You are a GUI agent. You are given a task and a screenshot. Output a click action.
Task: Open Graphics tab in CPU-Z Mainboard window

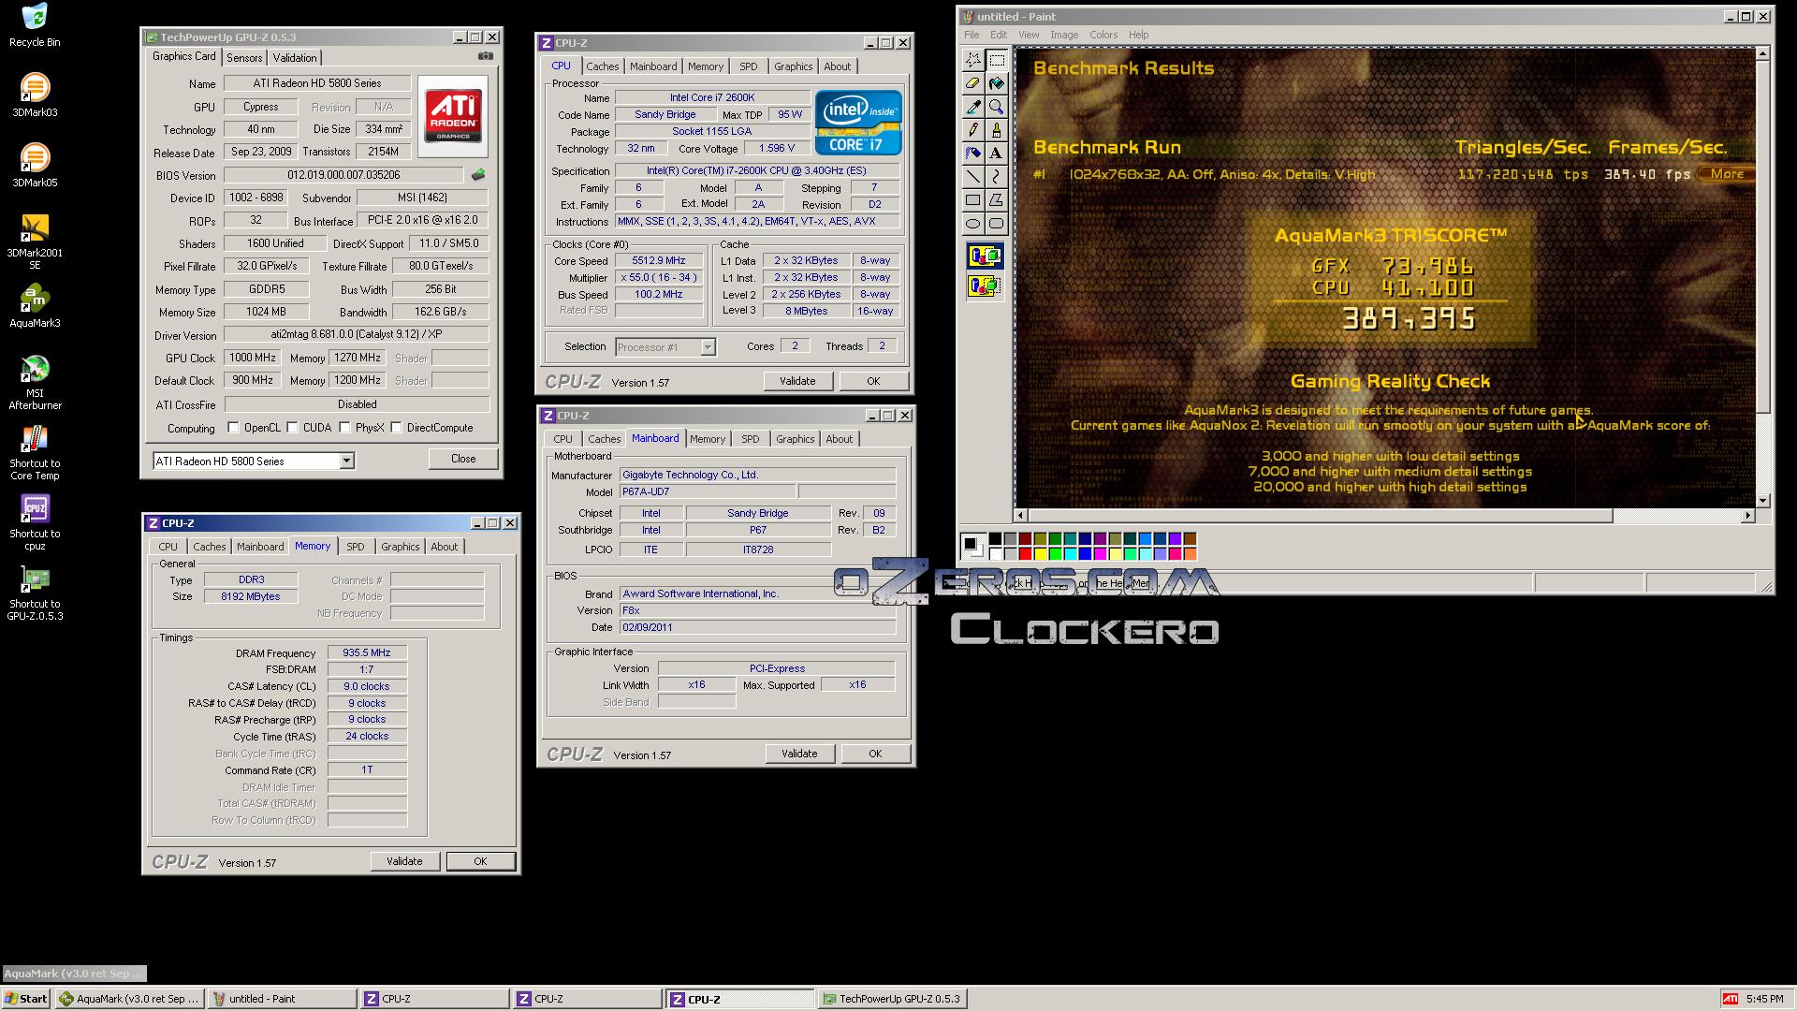796,439
